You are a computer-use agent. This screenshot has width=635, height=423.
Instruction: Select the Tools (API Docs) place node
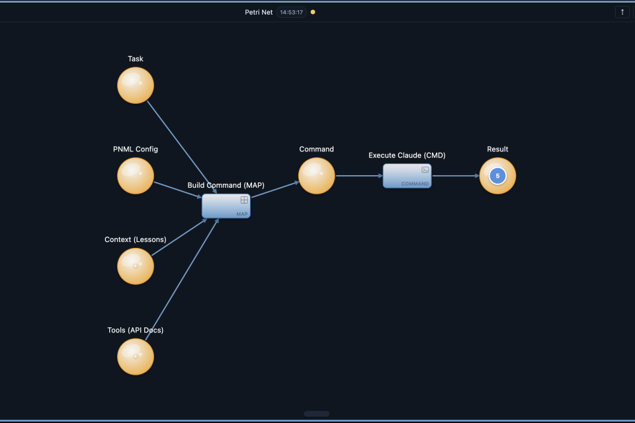[136, 357]
